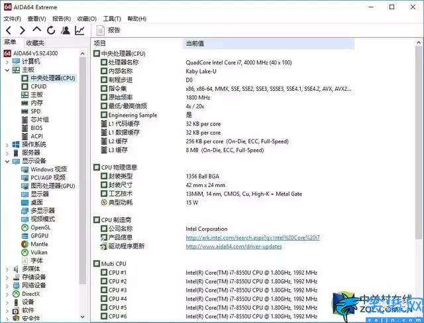Click the Back navigation arrow
Screen dimensions: 424x323
[9, 31]
